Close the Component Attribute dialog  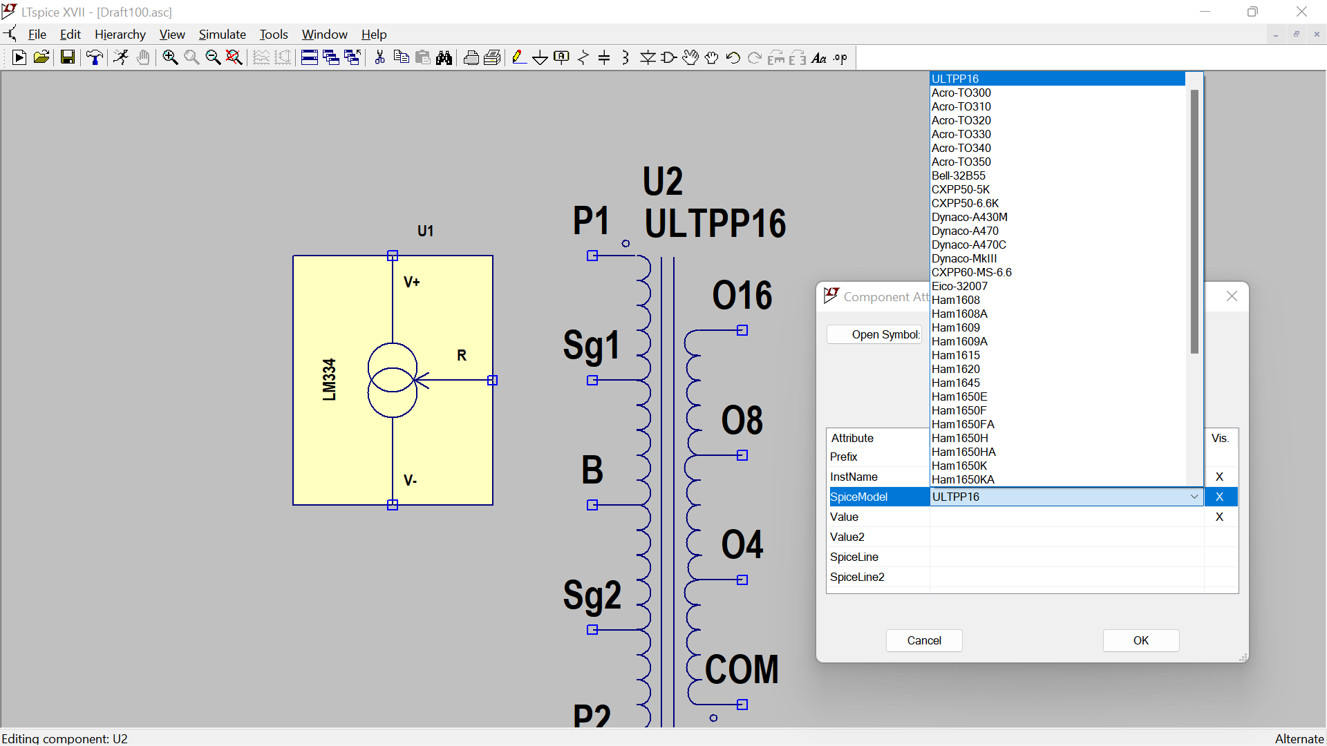(x=1232, y=296)
